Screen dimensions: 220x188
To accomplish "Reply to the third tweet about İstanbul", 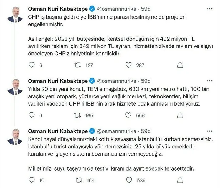I will (x=31, y=180).
